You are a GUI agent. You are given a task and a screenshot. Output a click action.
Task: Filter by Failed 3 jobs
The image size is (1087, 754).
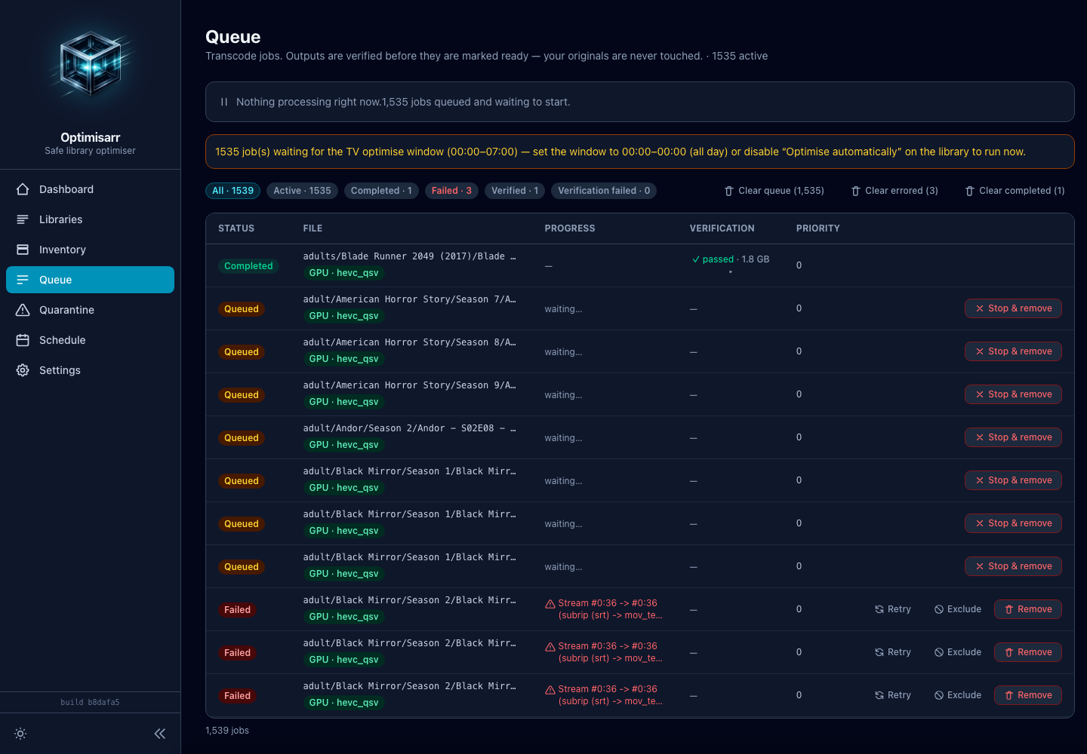pos(451,191)
